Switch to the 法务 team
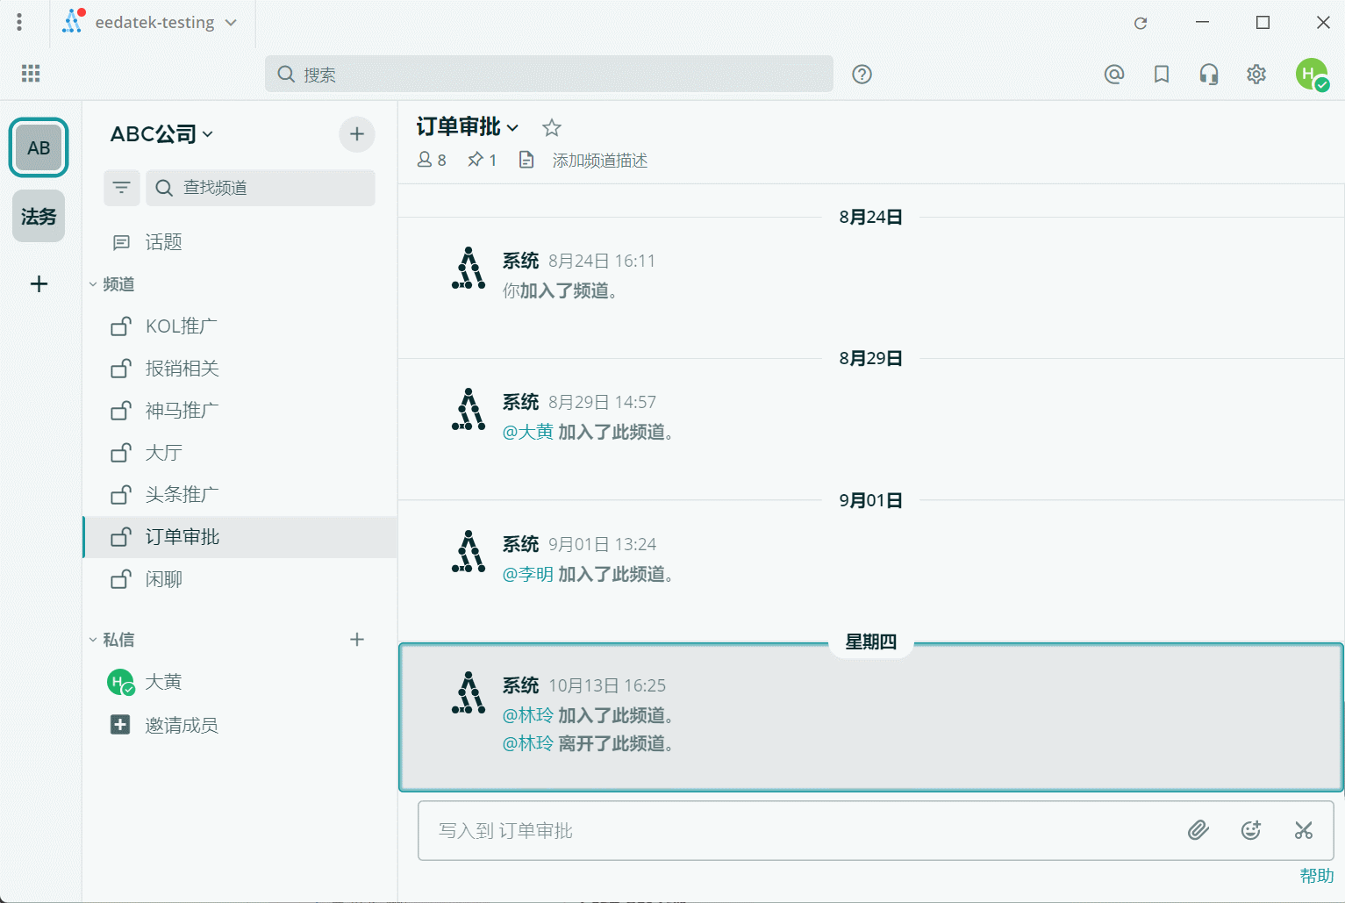1345x903 pixels. pyautogui.click(x=39, y=216)
